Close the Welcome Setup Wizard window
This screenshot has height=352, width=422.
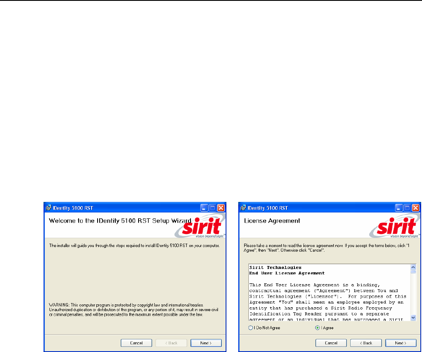point(221,208)
